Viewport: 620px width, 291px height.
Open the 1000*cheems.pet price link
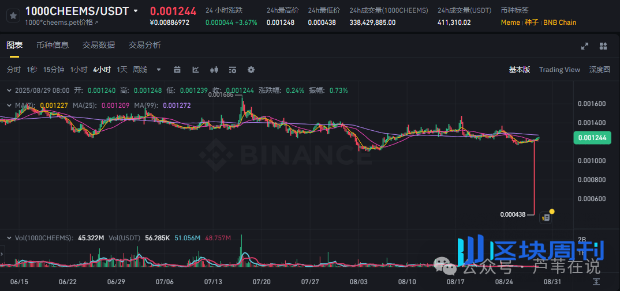pos(62,22)
